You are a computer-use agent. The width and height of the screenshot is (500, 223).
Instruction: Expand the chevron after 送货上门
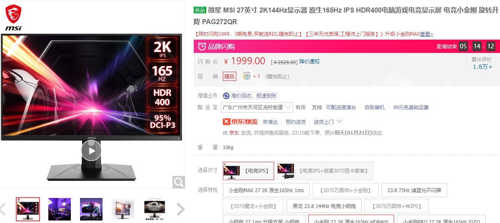click(339, 121)
